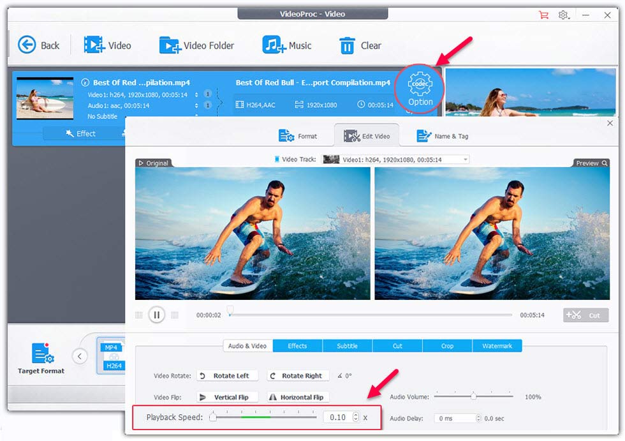The image size is (625, 441).
Task: Click the No Subtitle text
Action: [103, 116]
